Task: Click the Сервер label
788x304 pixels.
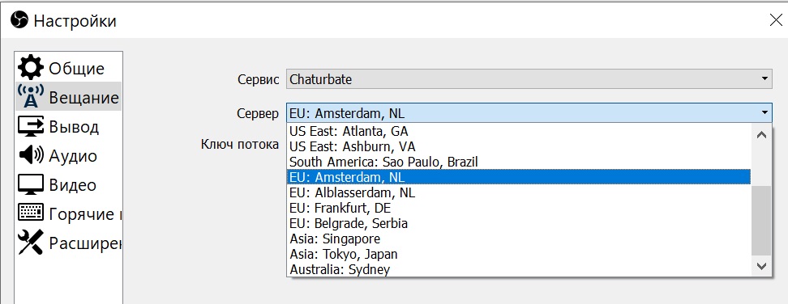Action: 258,113
